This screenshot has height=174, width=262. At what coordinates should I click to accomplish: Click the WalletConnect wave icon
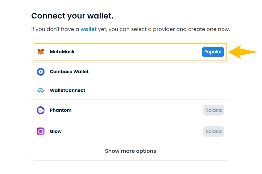tap(41, 91)
